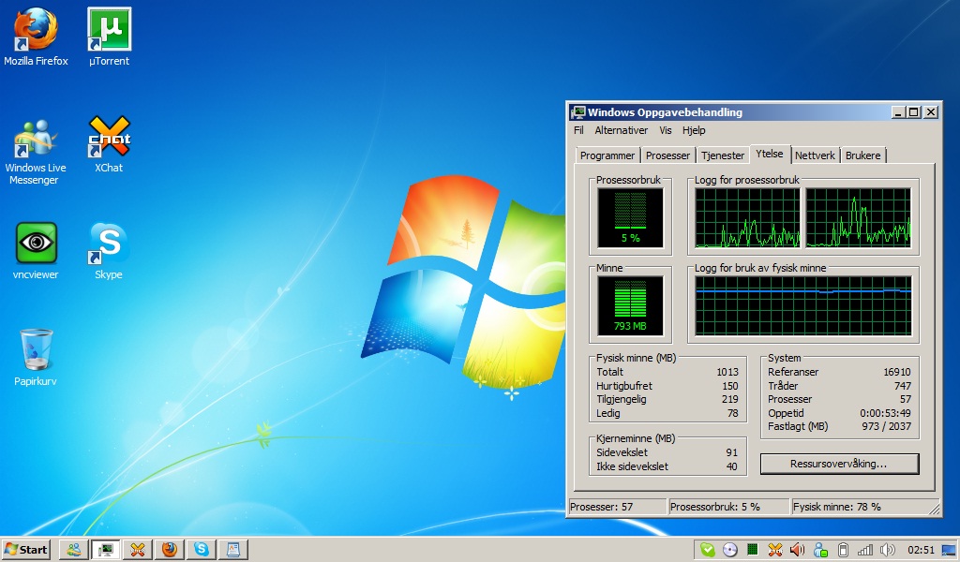Switch to the Brukere tab
The image size is (960, 562).
[862, 155]
